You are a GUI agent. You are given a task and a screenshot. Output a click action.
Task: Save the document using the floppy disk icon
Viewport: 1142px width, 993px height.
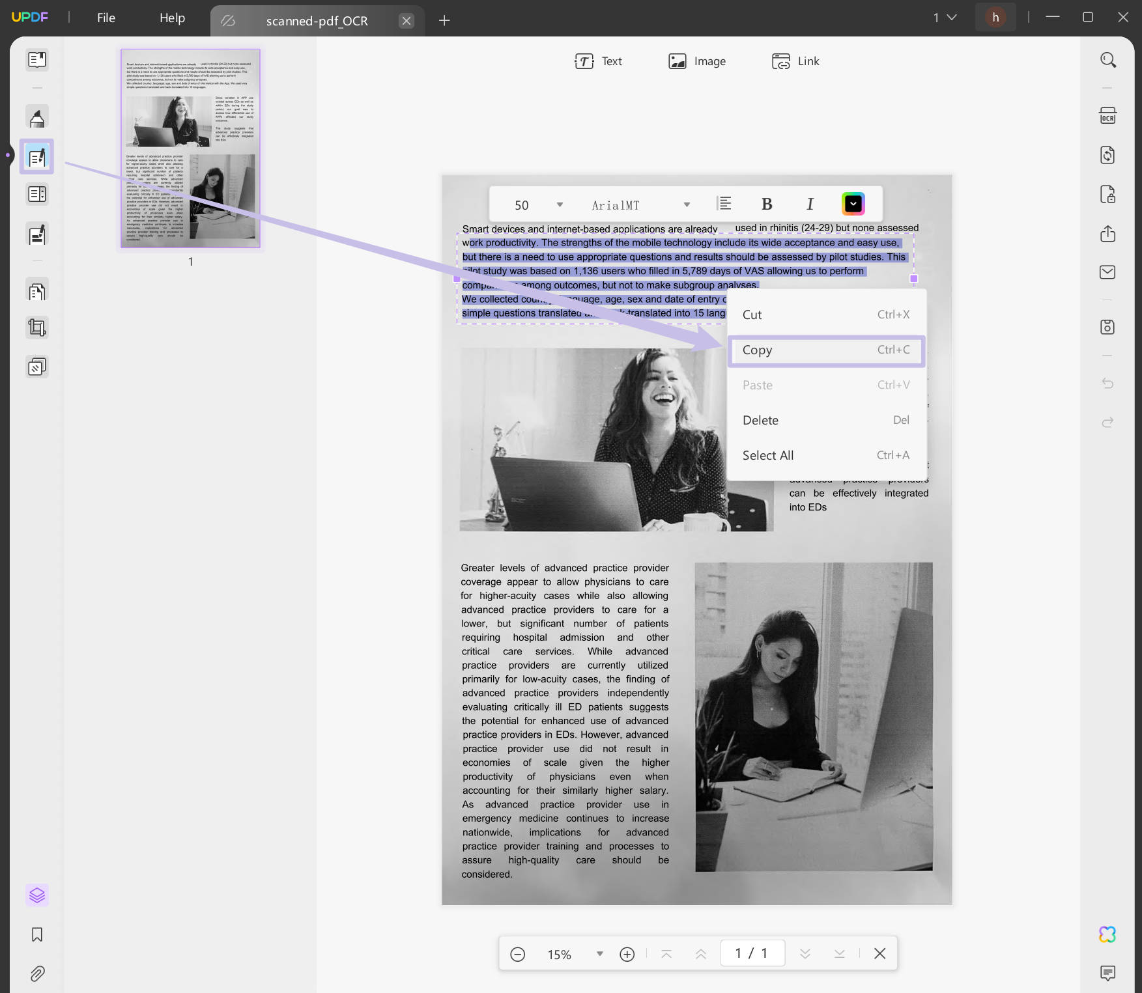pyautogui.click(x=1107, y=327)
